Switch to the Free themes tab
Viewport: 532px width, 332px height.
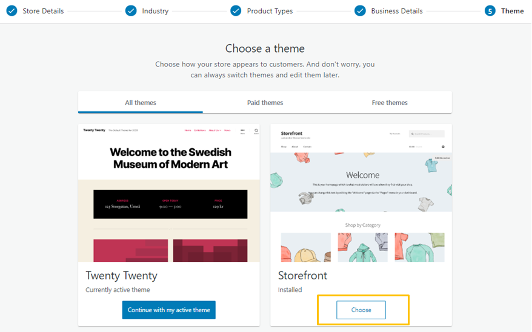390,102
